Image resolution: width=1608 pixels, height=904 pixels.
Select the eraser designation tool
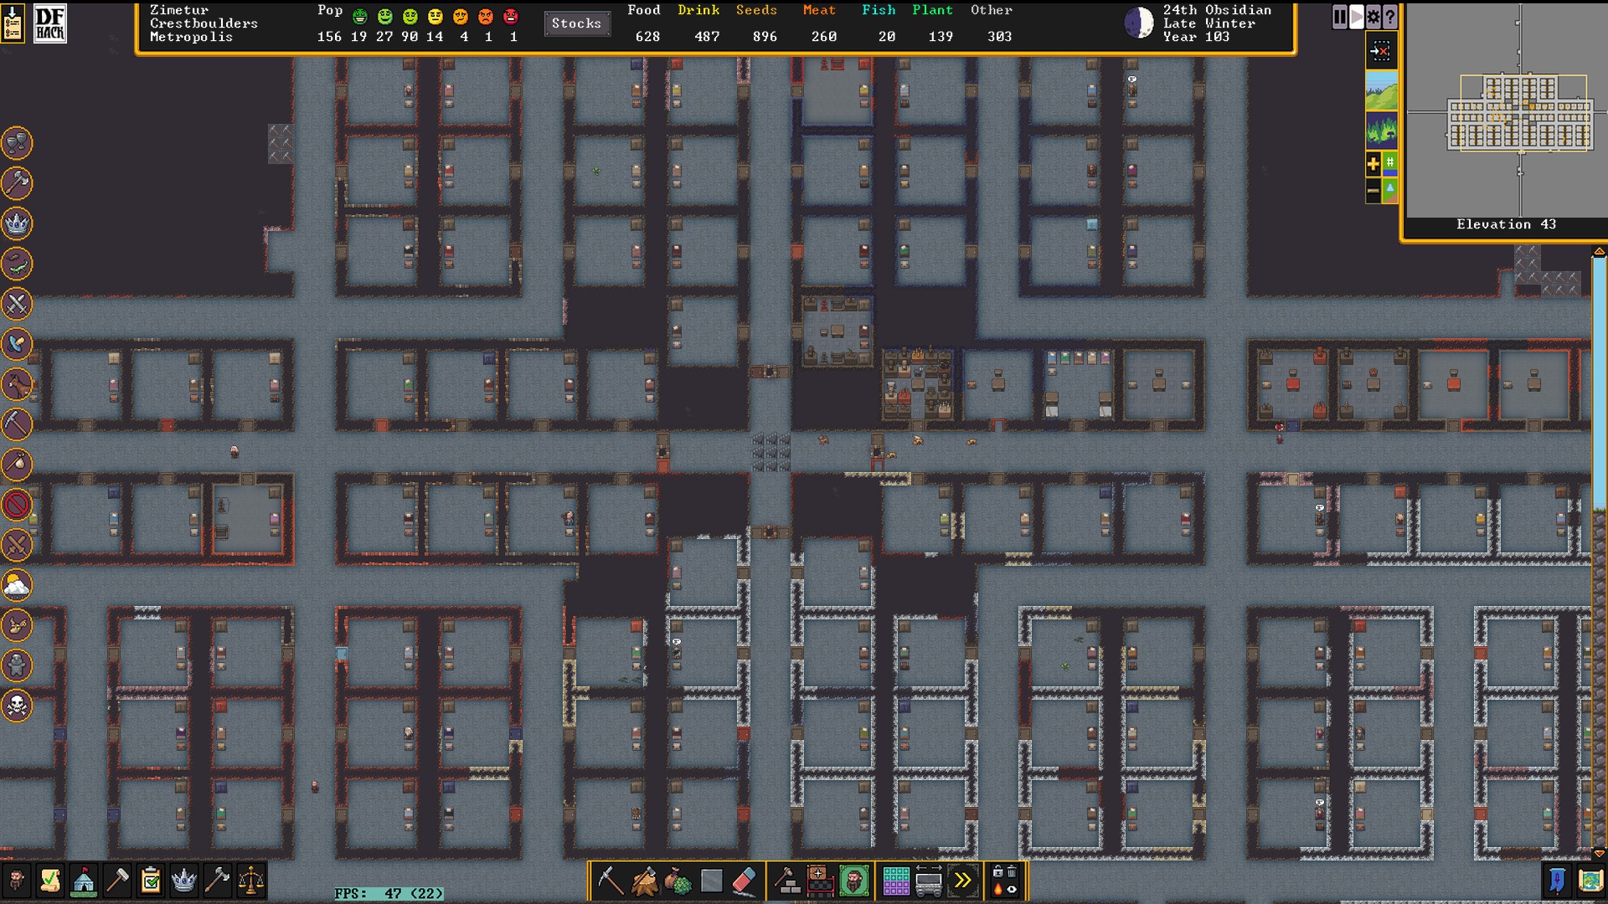[x=745, y=881]
